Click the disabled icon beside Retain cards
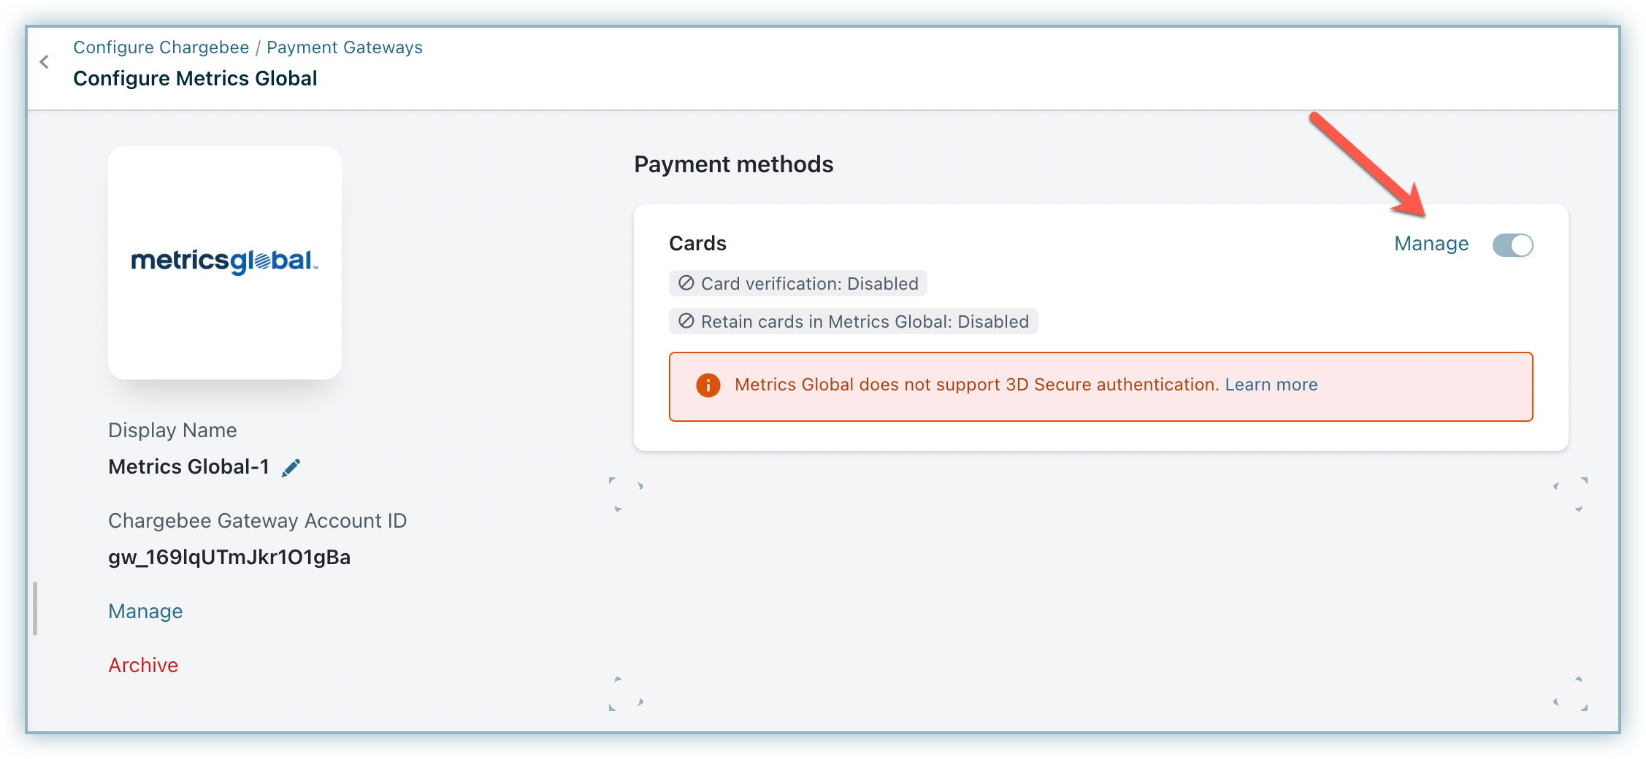1646x759 pixels. [x=686, y=321]
